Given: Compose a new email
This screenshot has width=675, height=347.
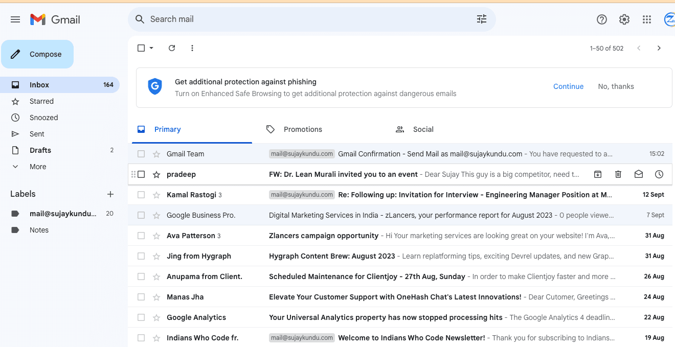Looking at the screenshot, I should [x=37, y=54].
